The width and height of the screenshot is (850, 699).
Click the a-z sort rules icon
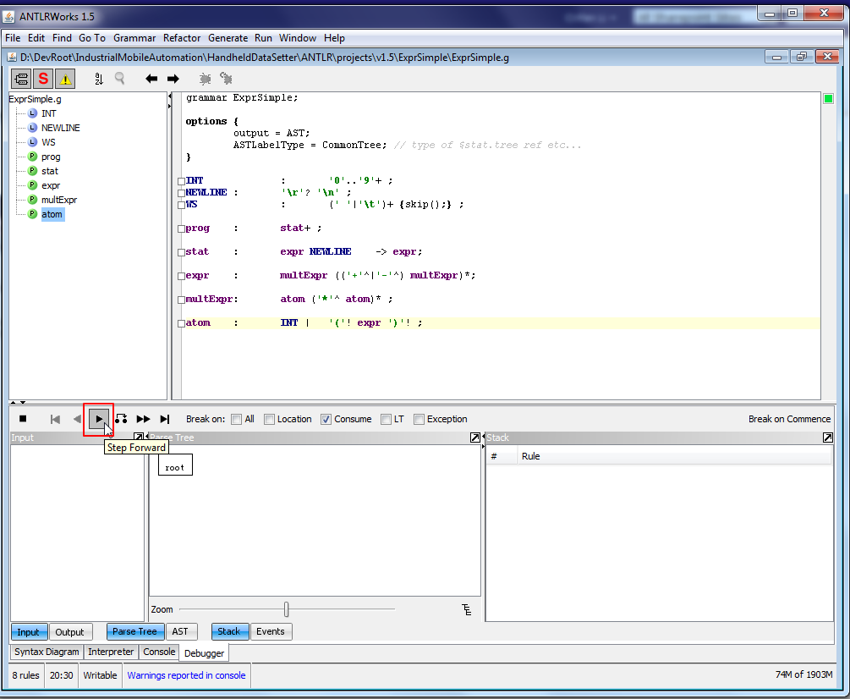click(98, 79)
